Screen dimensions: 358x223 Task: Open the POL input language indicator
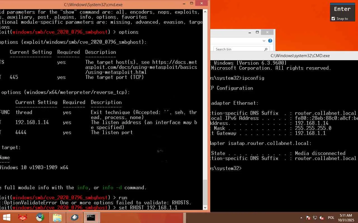[x=331, y=218]
